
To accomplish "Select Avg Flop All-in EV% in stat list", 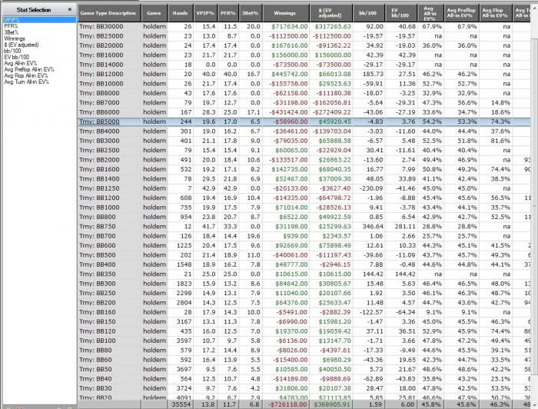I will [25, 75].
